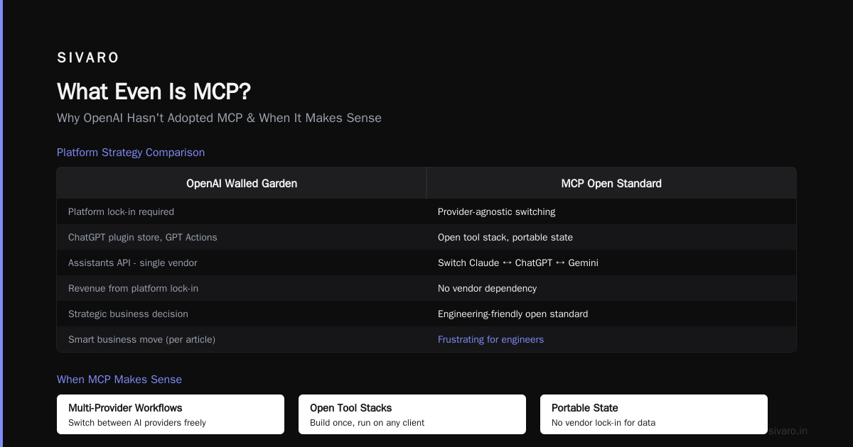
Task: Click "Switch between AI providers freely" description
Action: (137, 423)
